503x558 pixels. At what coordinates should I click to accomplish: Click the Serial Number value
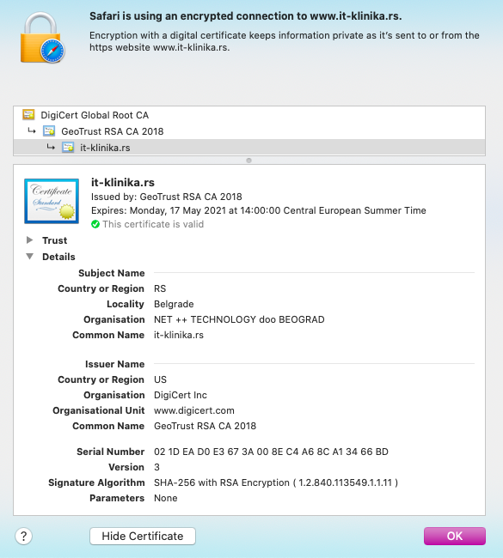click(271, 452)
